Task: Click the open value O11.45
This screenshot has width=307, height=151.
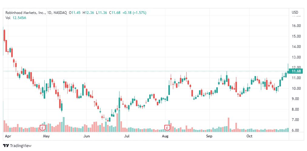Action: coord(75,13)
